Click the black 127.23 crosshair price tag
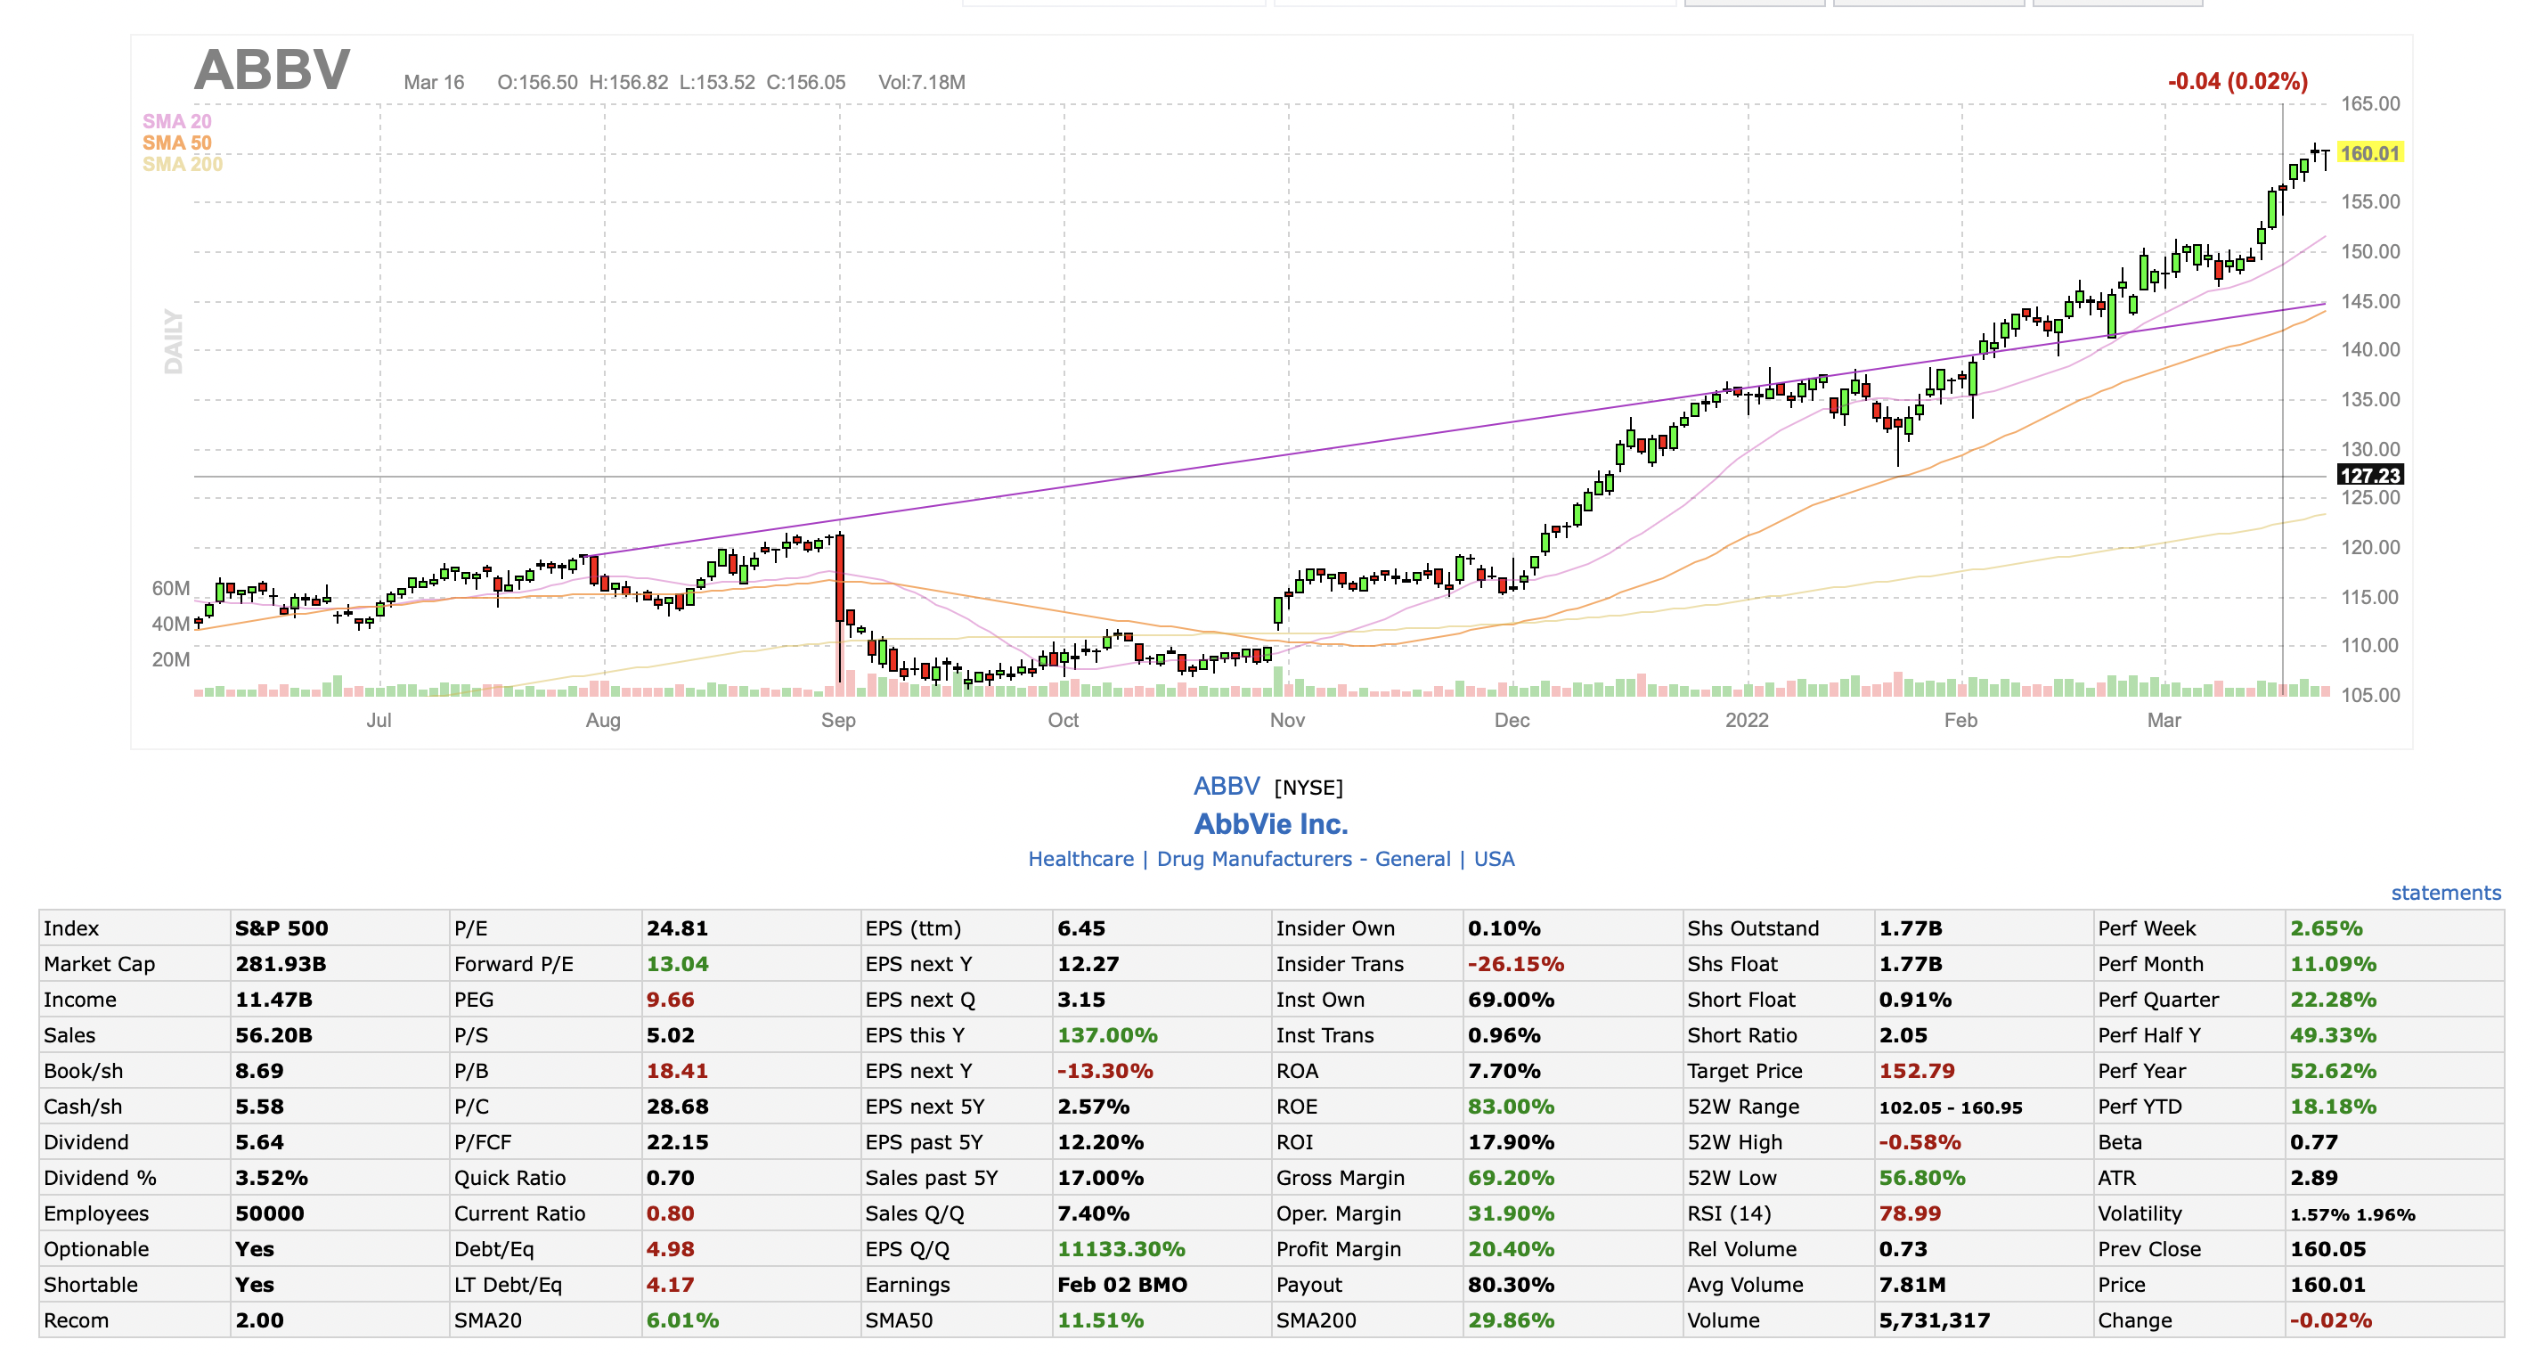 pyautogui.click(x=2368, y=475)
